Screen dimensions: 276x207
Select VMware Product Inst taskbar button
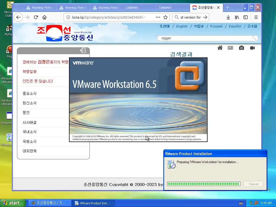(93, 203)
